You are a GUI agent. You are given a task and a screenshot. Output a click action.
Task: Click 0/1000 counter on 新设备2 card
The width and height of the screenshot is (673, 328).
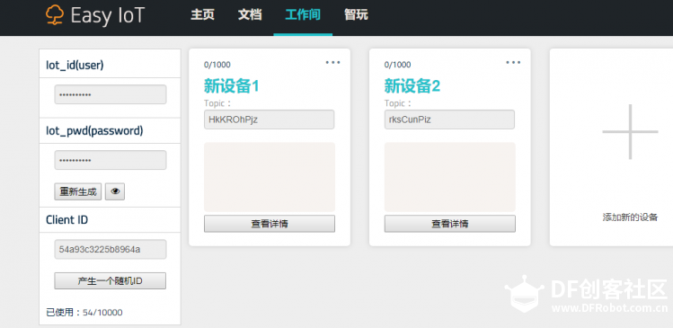(397, 65)
